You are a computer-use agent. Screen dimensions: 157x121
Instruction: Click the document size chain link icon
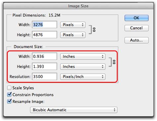coord(114,62)
